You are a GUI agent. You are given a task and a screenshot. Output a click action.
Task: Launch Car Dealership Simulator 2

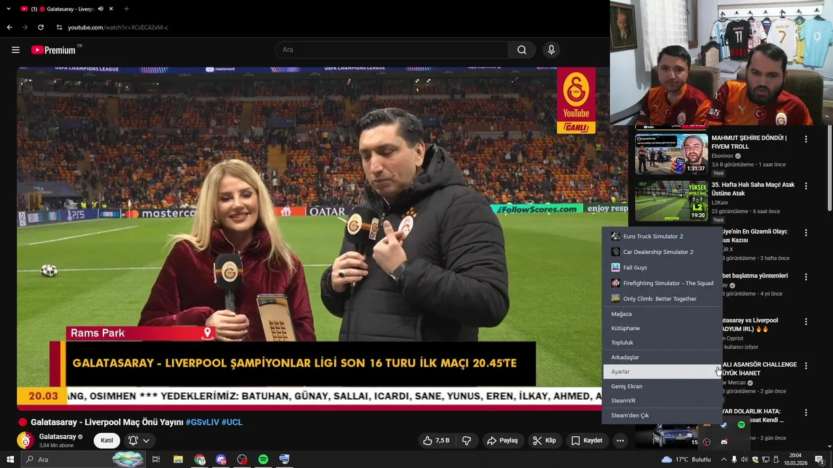pos(662,252)
